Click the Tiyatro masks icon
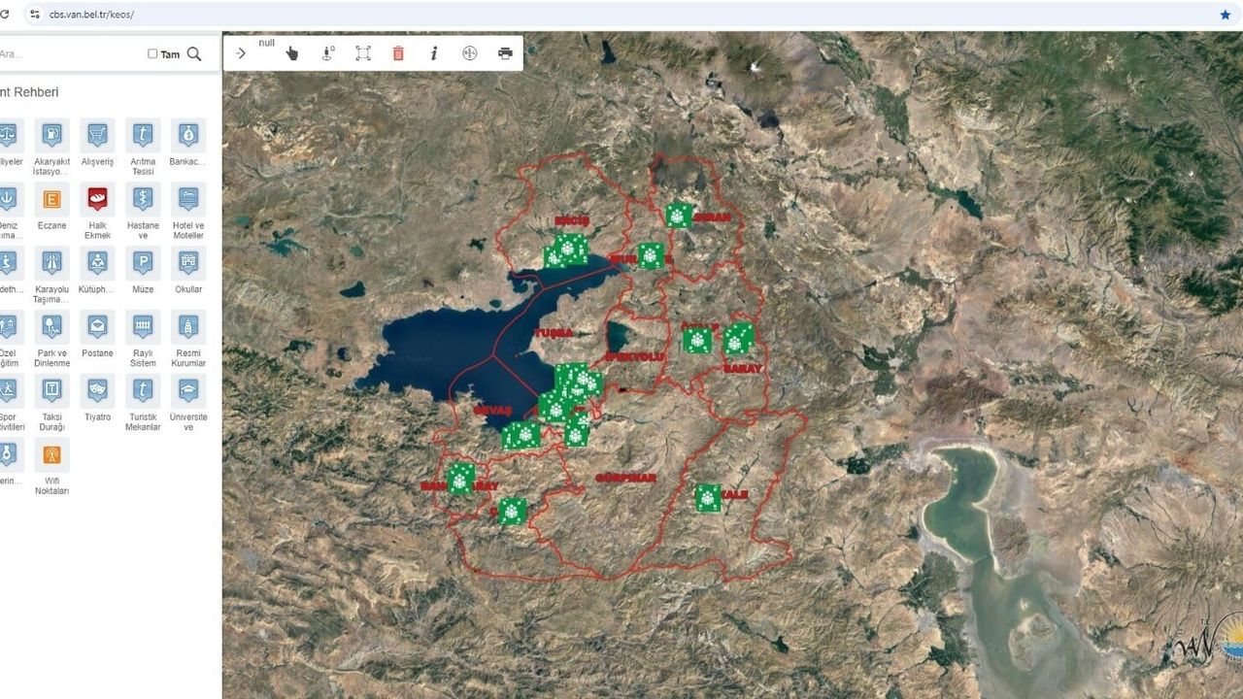The width and height of the screenshot is (1243, 699). [97, 390]
